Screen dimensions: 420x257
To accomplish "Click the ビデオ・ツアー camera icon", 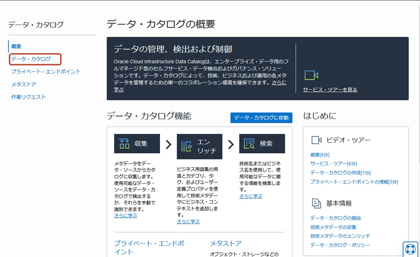I will coord(316,140).
